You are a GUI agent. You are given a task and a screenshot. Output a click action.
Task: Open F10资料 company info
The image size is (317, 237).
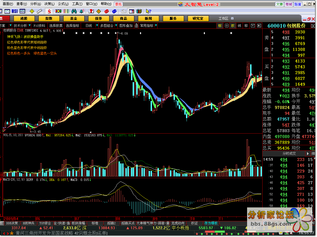pyautogui.click(x=40, y=26)
